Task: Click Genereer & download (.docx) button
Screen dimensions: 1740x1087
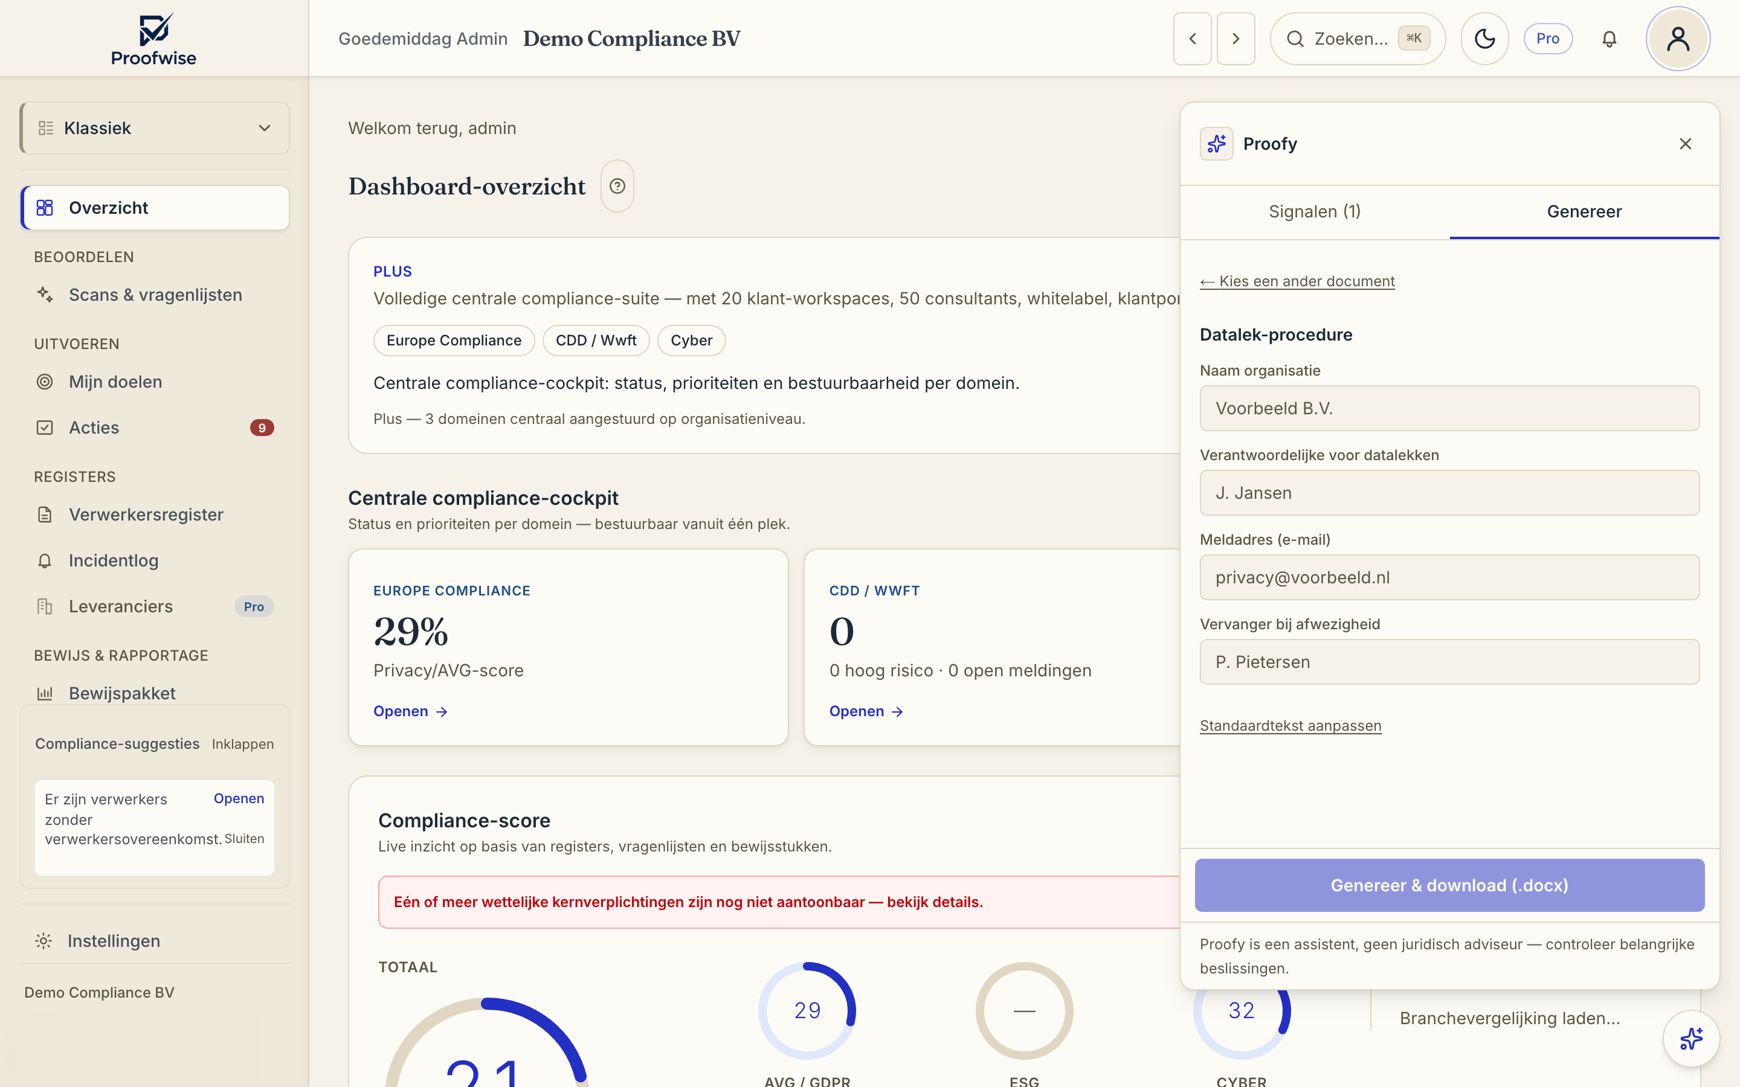Action: (1449, 886)
